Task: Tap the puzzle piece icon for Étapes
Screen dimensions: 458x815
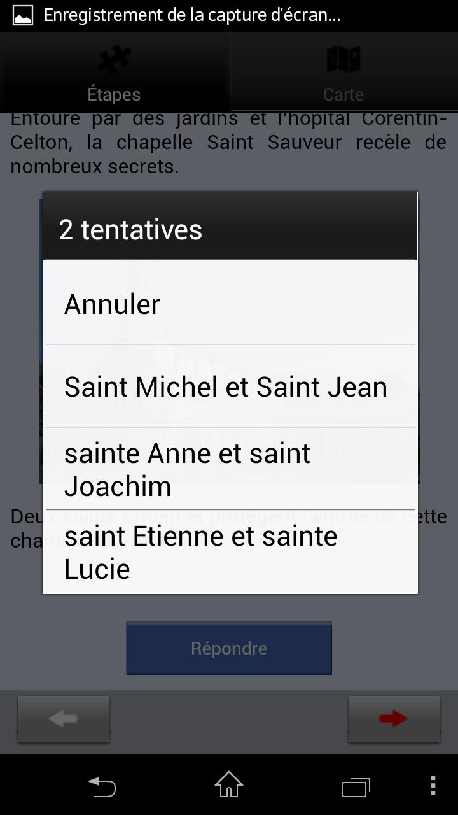Action: click(x=114, y=60)
